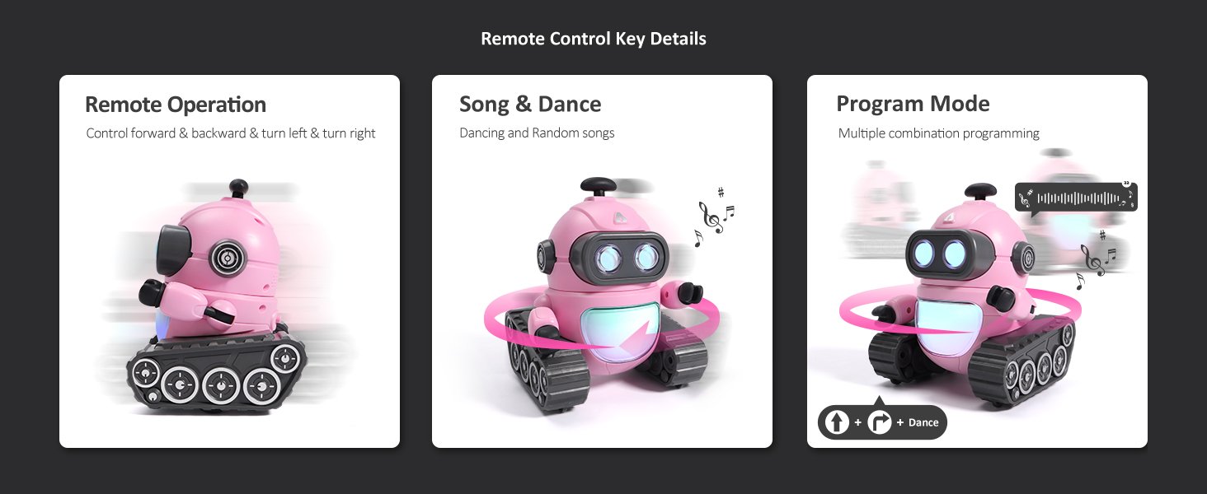This screenshot has width=1207, height=494.
Task: Click the 'Dancing and Random songs' text
Action: (x=537, y=133)
